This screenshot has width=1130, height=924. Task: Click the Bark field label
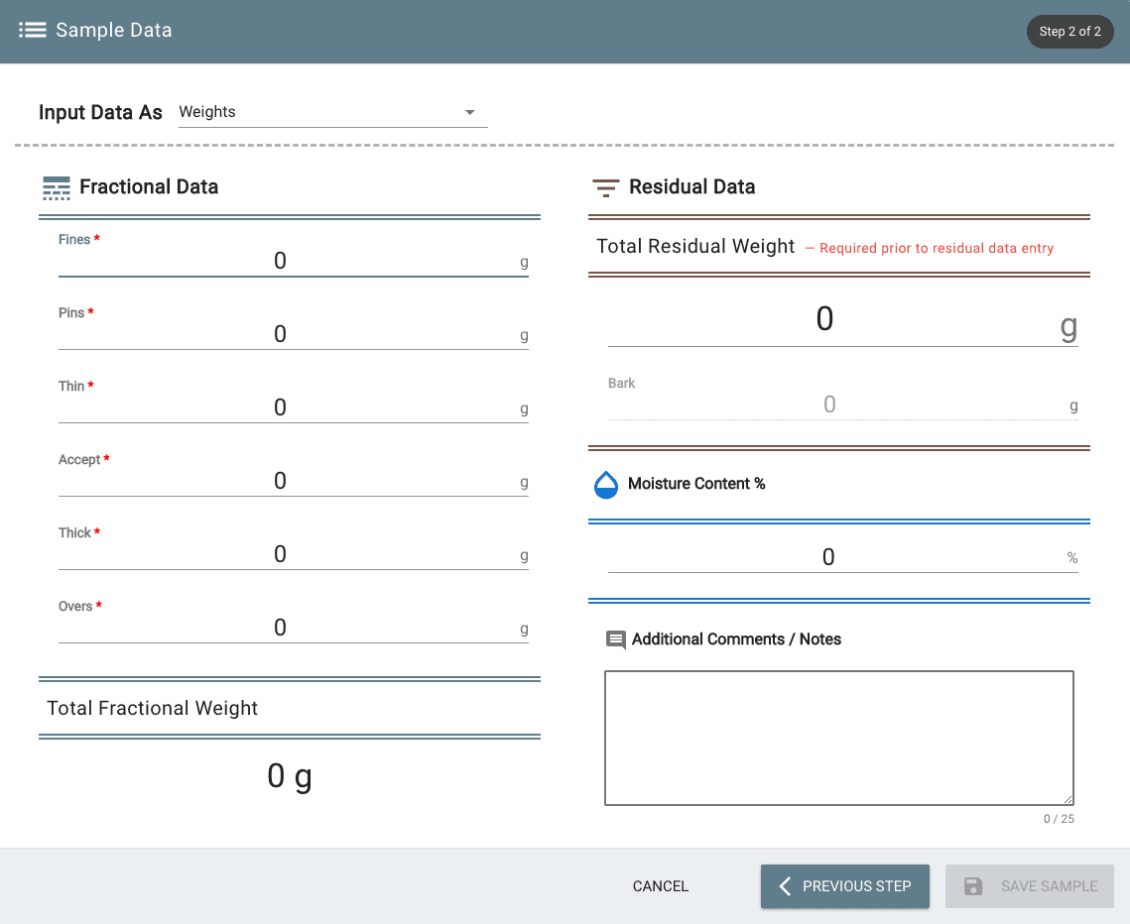[x=621, y=384]
